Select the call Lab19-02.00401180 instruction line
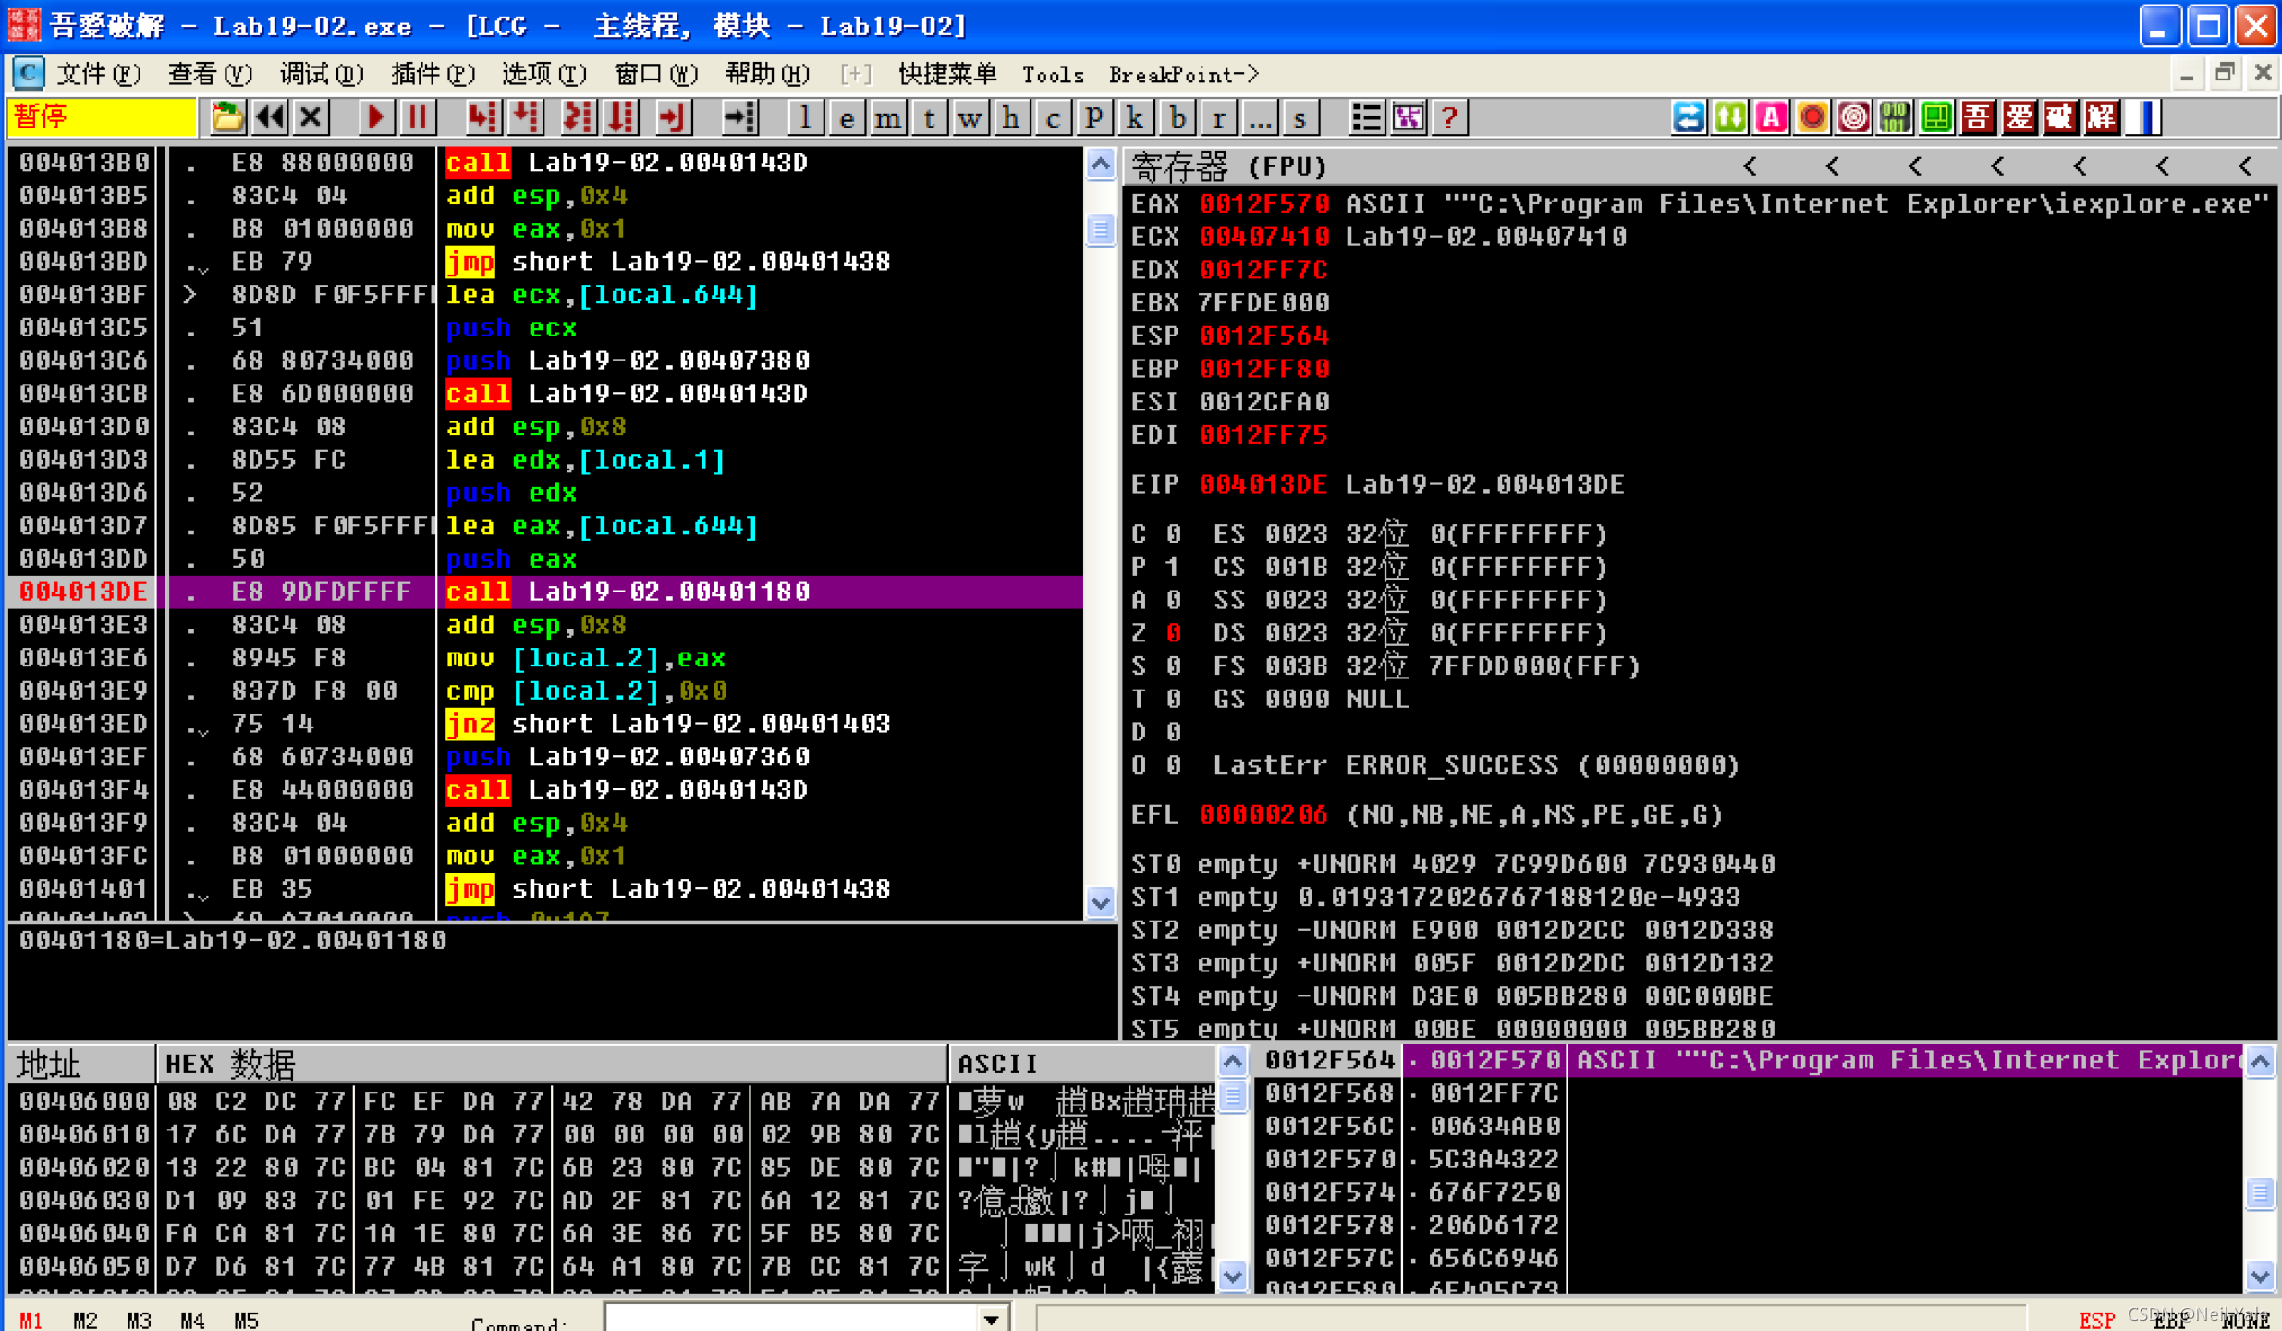 [x=545, y=592]
